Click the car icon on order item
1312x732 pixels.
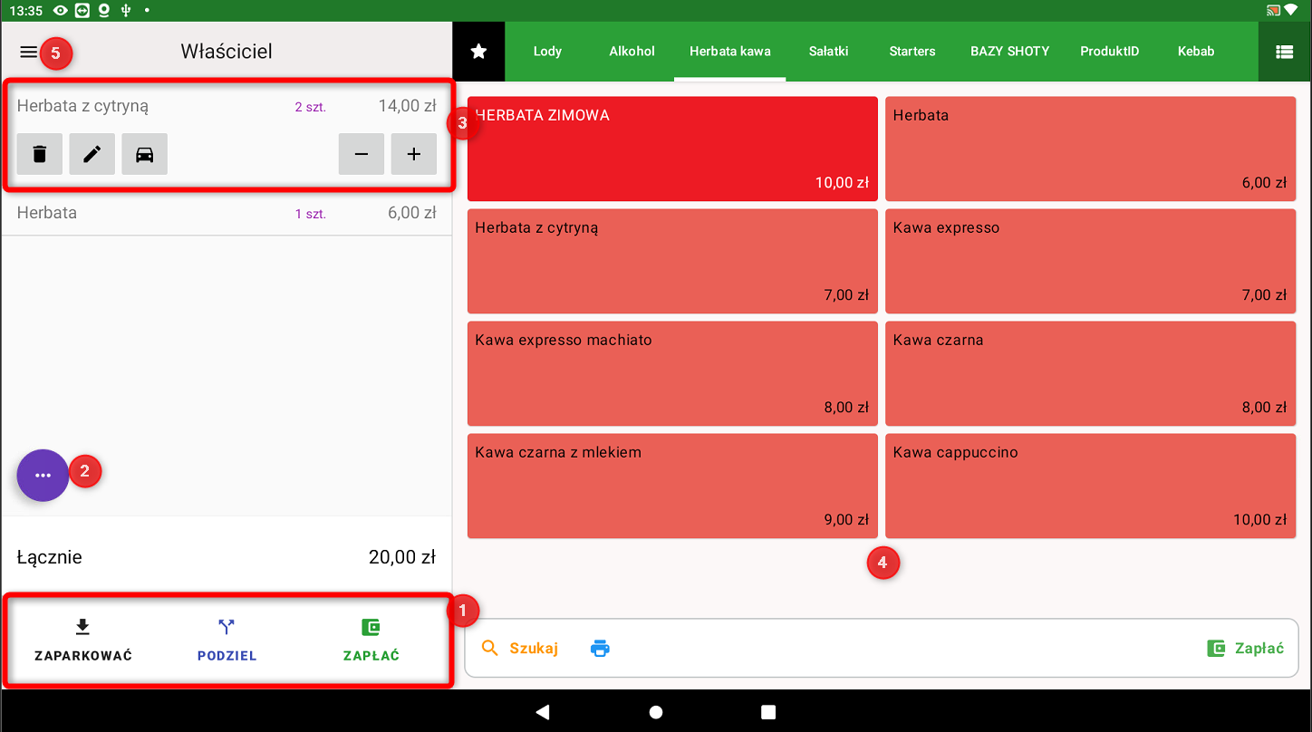145,154
